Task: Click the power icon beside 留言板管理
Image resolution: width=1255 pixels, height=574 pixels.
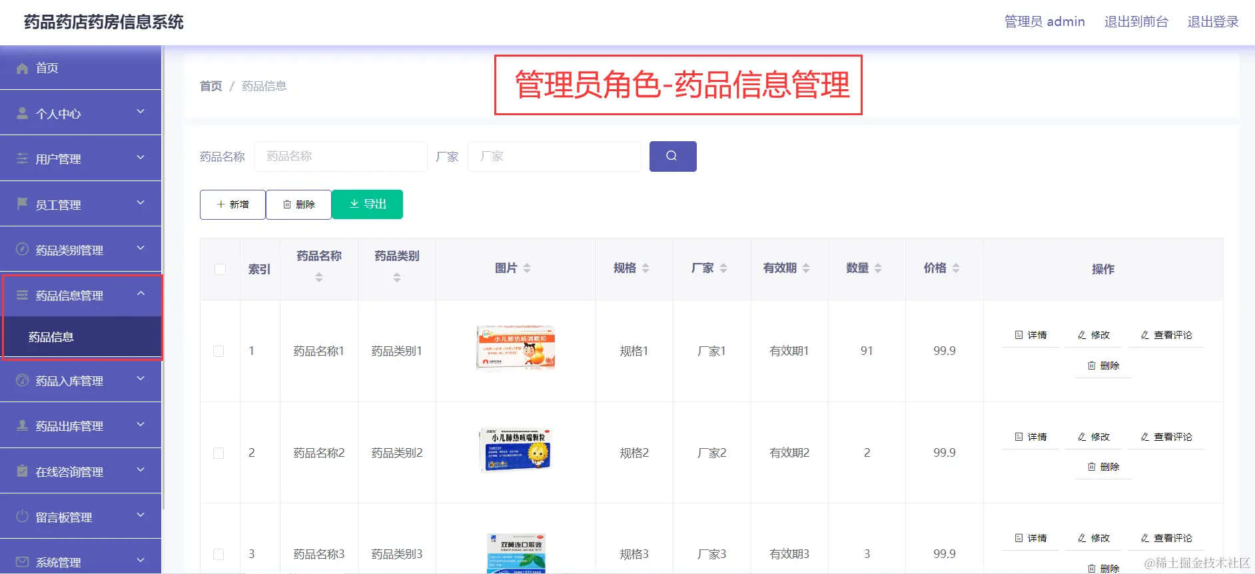Action: 22,516
